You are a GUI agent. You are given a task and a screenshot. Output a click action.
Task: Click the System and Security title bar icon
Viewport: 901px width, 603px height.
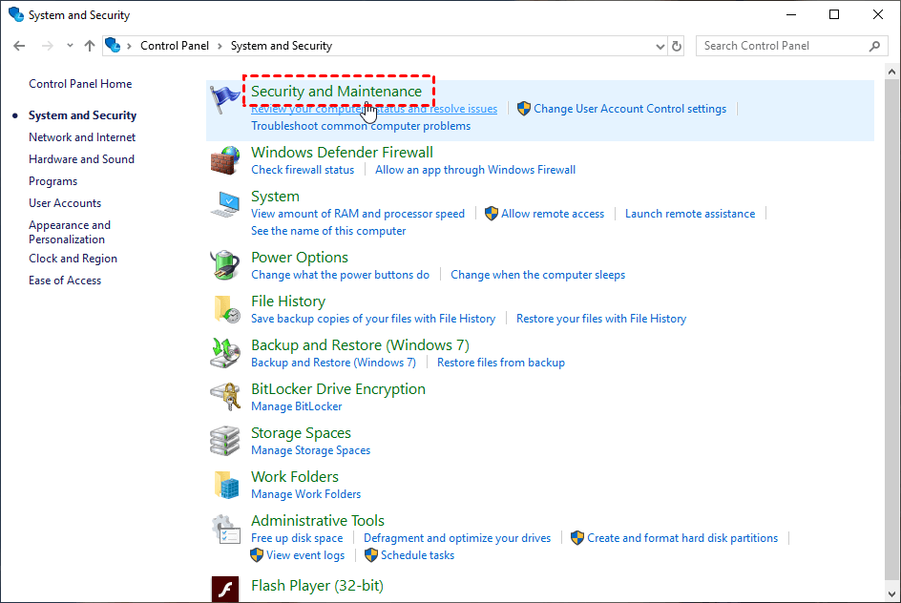(16, 14)
